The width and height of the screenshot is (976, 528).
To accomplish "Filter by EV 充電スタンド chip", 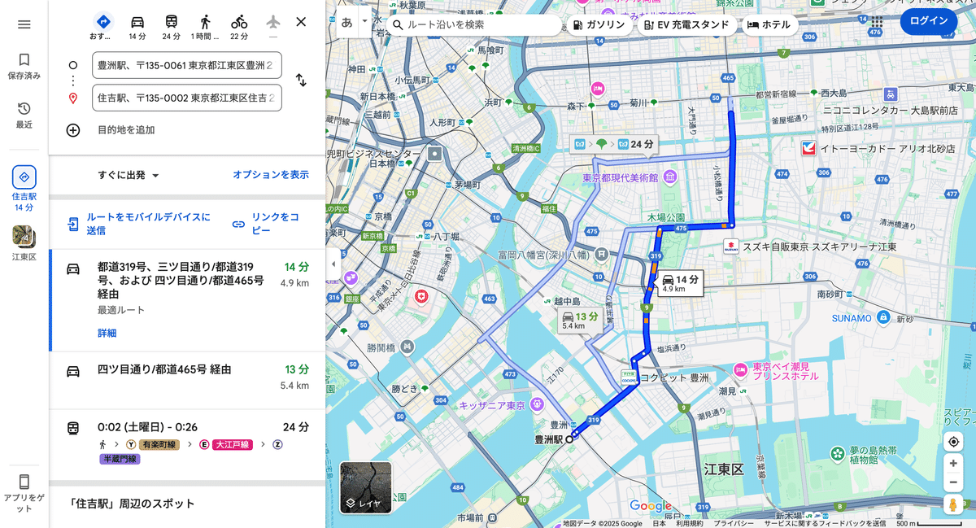I will 686,24.
